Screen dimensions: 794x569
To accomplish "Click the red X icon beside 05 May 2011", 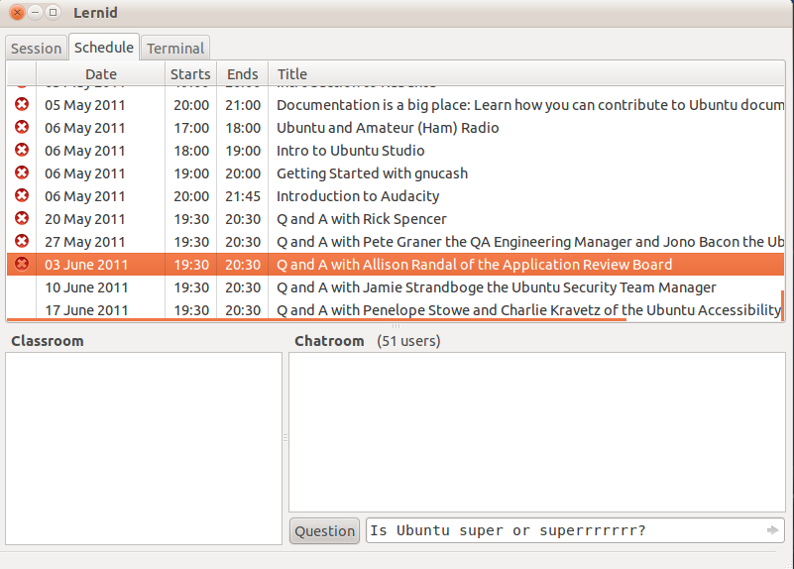I will click(x=21, y=104).
